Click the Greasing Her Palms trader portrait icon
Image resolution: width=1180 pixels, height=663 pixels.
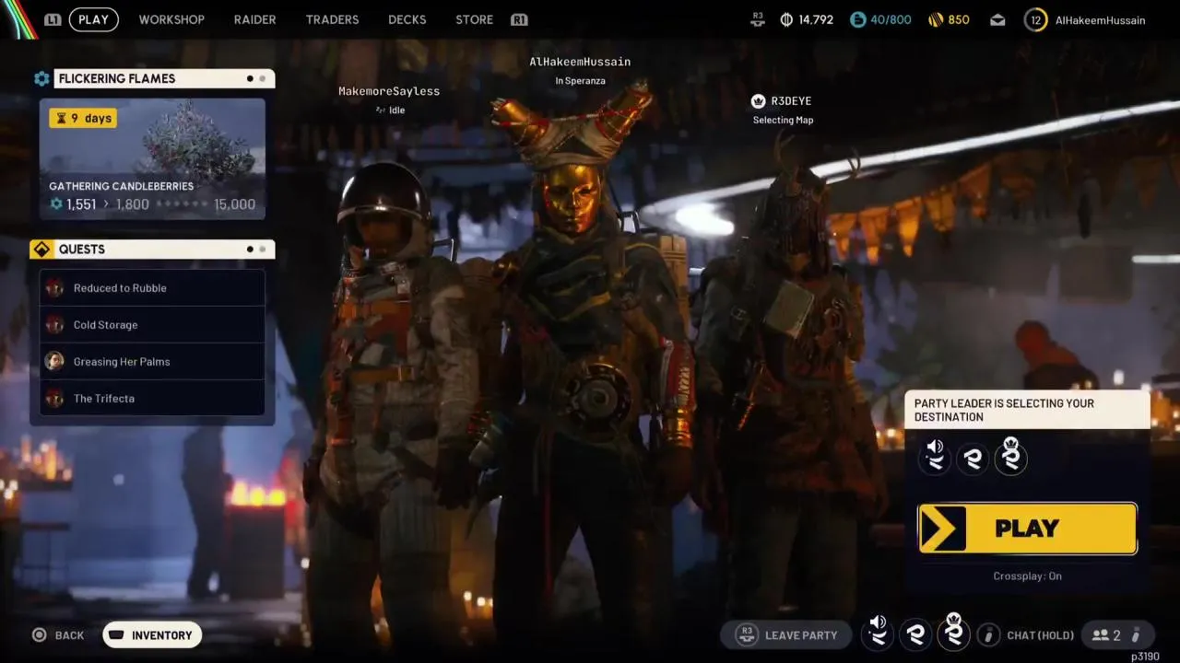[54, 362]
